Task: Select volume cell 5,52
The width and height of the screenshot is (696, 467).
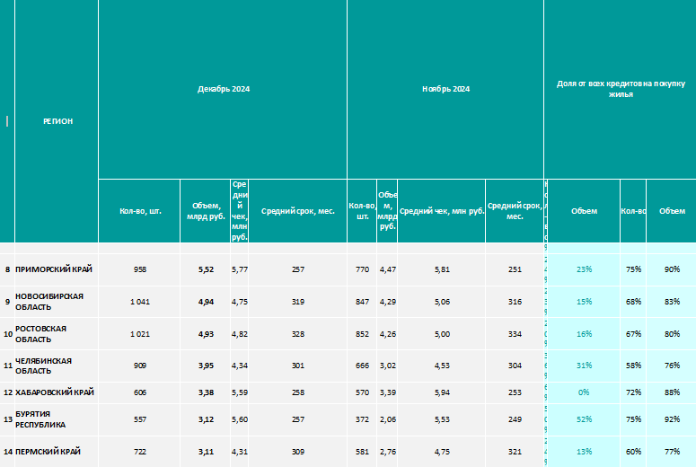Action: [x=206, y=269]
